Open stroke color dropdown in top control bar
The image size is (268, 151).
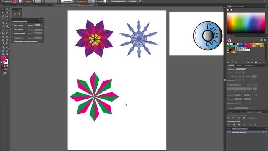tap(23, 1)
